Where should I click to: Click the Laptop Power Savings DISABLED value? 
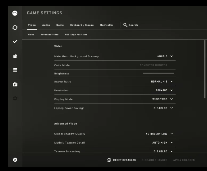point(160,108)
